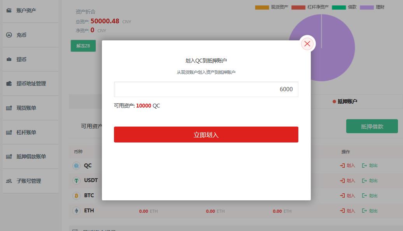Click the green 抵押借款 button
Screen dimensions: 403x231
click(372, 126)
